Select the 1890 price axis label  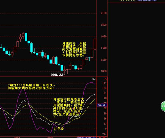(x=104, y=25)
